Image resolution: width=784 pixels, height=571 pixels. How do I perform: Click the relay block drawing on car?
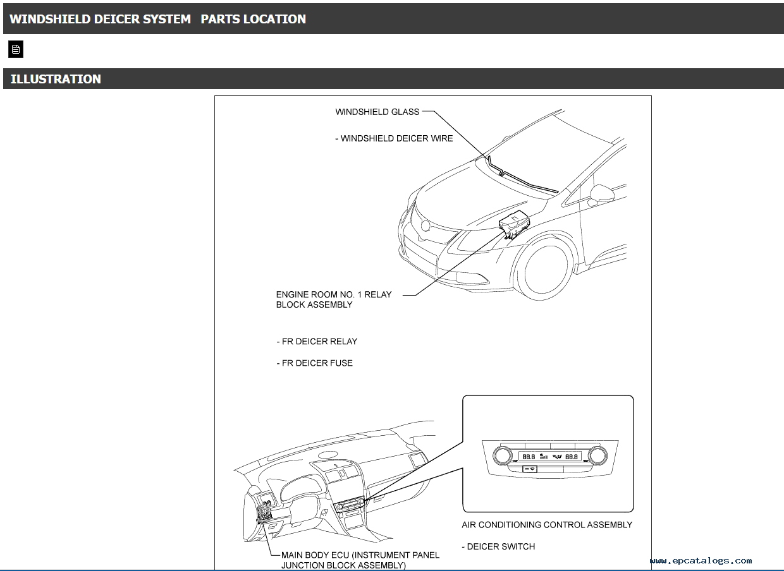pos(514,224)
